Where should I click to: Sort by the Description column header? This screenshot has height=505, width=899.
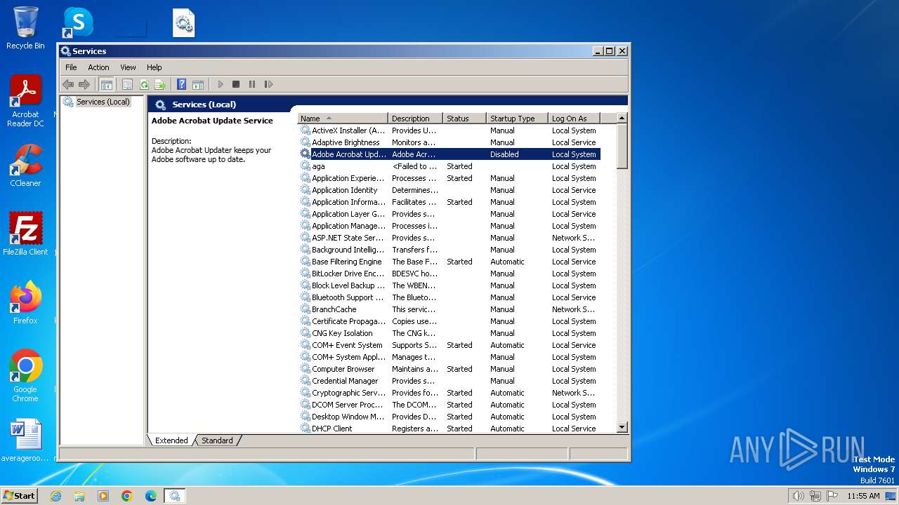tap(416, 119)
